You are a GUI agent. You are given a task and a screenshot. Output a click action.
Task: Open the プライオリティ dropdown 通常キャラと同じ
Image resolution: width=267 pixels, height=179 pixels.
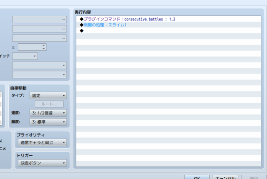pyautogui.click(x=42, y=142)
